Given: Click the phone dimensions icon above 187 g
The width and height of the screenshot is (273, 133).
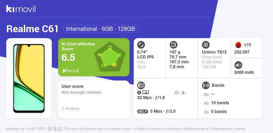Looking at the screenshot, I should pos(173,45).
